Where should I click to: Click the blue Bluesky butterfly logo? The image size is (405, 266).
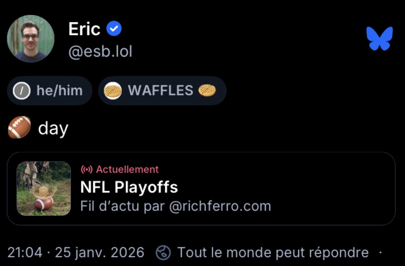[379, 39]
